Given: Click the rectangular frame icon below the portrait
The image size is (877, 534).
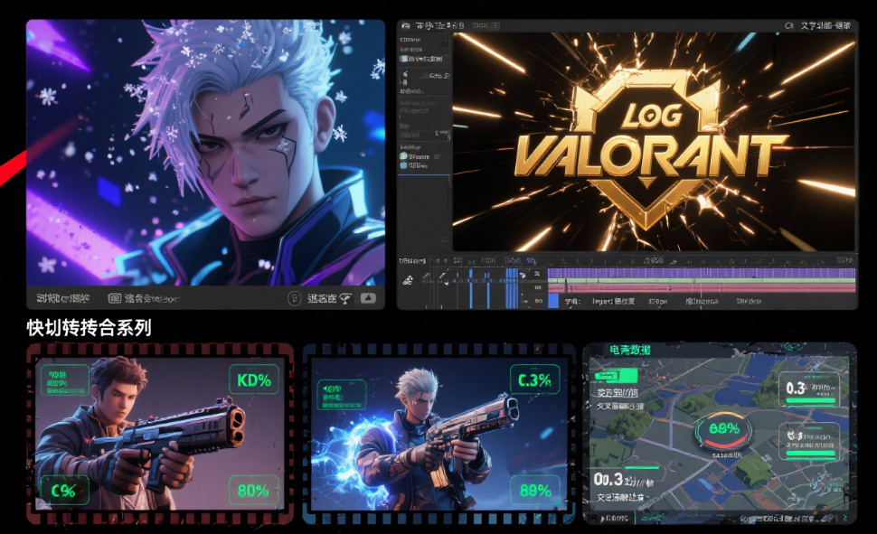Looking at the screenshot, I should pos(114,298).
